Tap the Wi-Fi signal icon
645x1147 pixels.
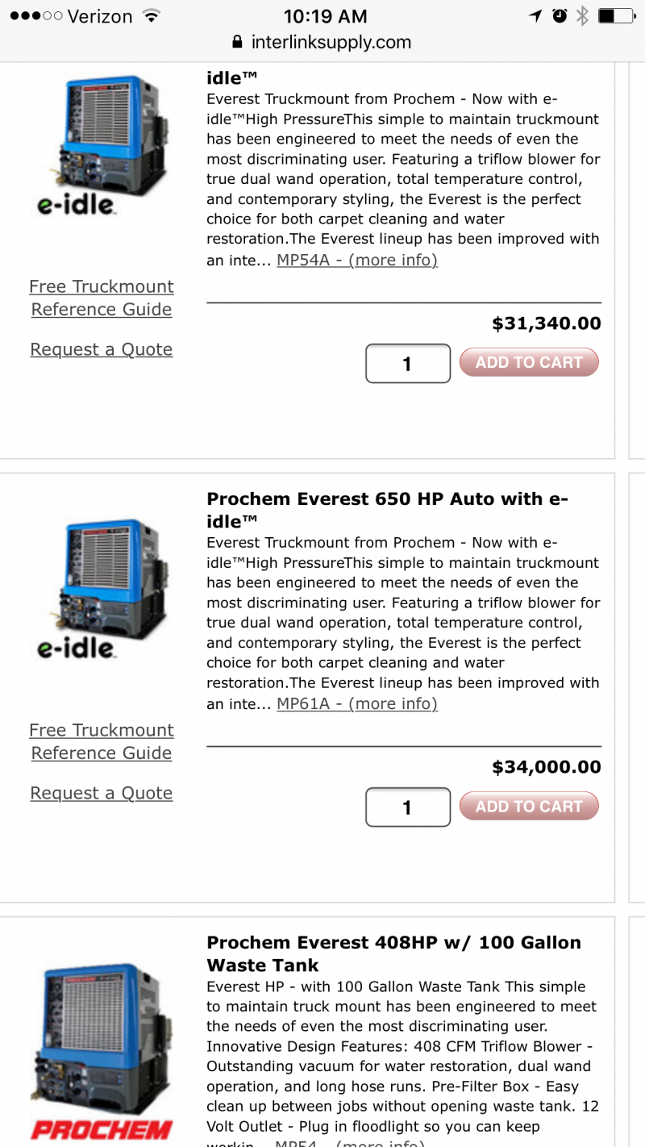pos(150,16)
